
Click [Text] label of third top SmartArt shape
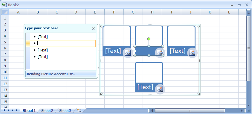[178, 51]
